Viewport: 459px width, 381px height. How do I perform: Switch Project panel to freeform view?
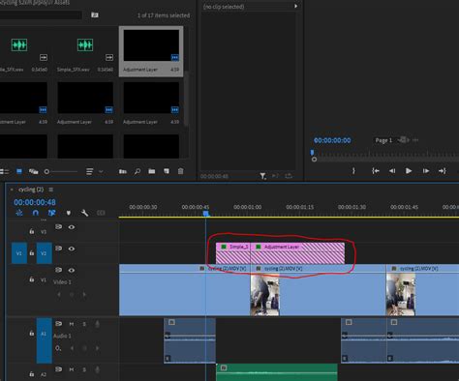34,171
